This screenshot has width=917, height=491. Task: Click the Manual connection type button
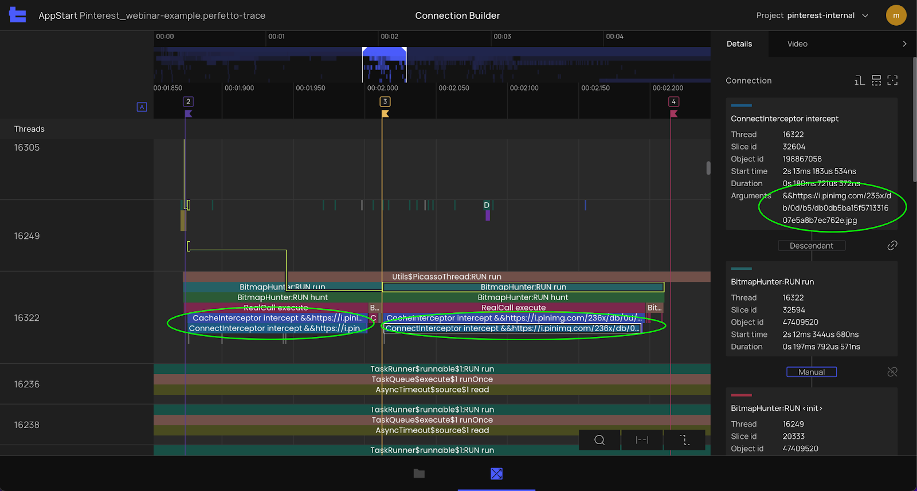tap(811, 372)
